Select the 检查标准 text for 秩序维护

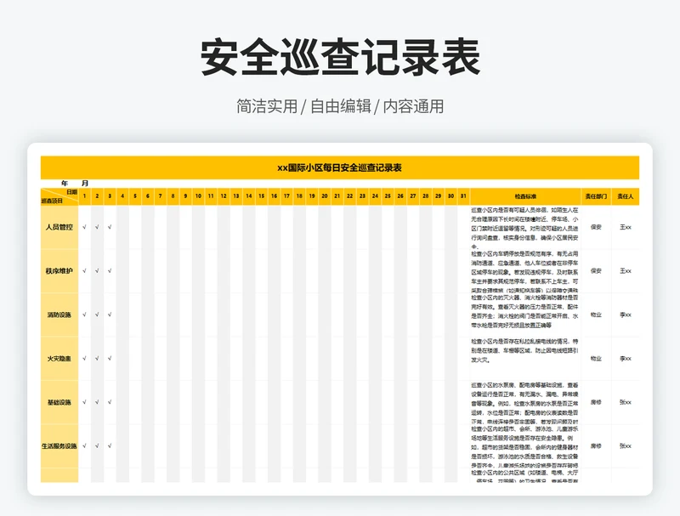tap(525, 271)
